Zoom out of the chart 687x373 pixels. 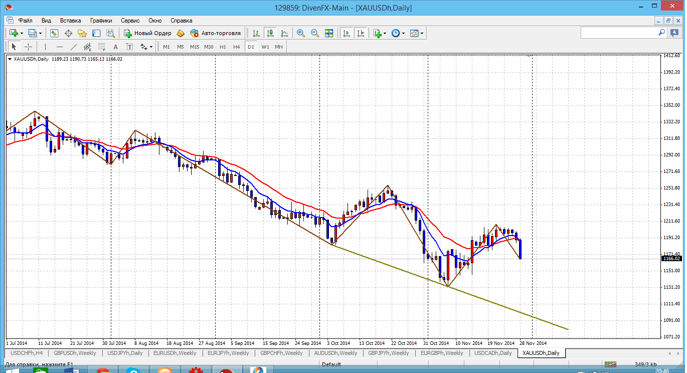coord(315,33)
